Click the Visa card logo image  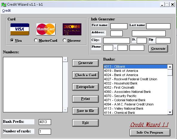(x=20, y=29)
